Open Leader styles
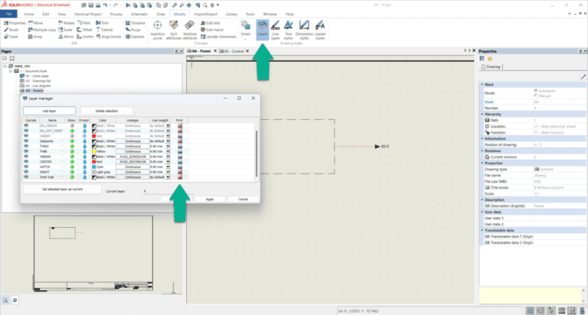The height and width of the screenshot is (315, 588). (320, 30)
